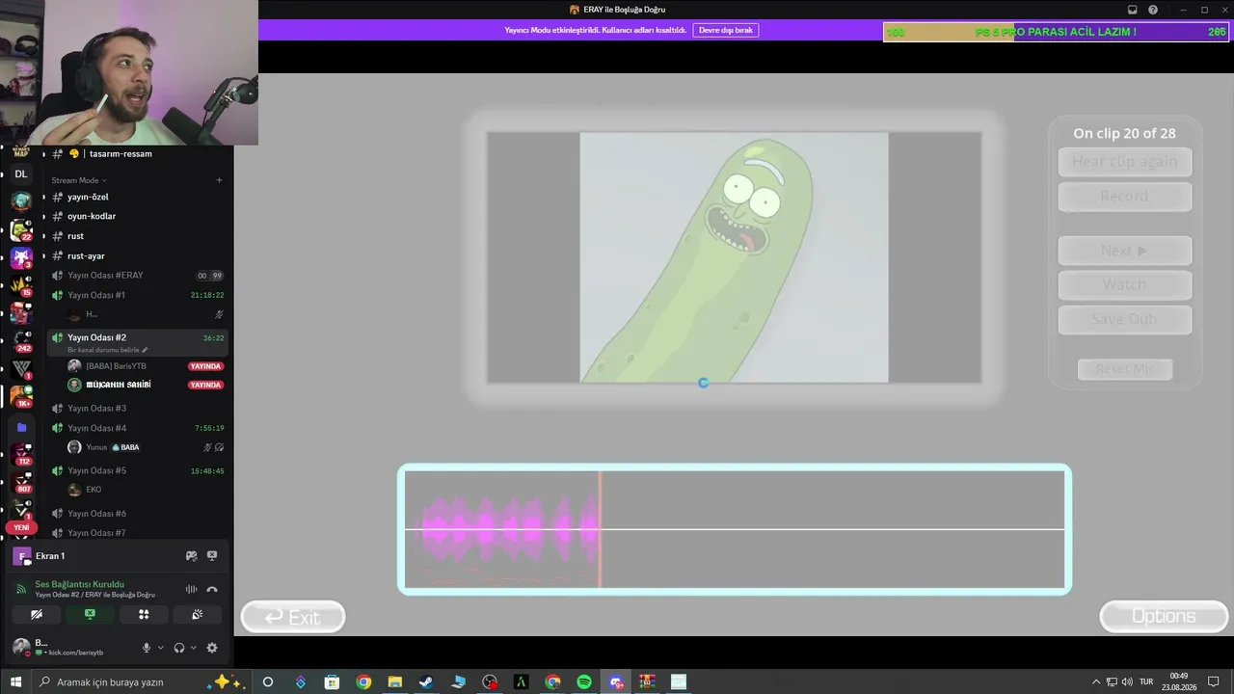Image resolution: width=1234 pixels, height=694 pixels.
Task: Jump to new mentions with YENİ badge
Action: coord(21,527)
